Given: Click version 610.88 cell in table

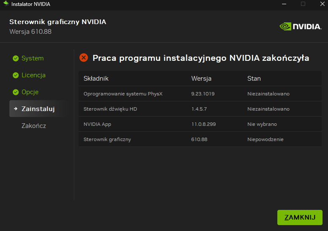Looking at the screenshot, I should tap(199, 139).
